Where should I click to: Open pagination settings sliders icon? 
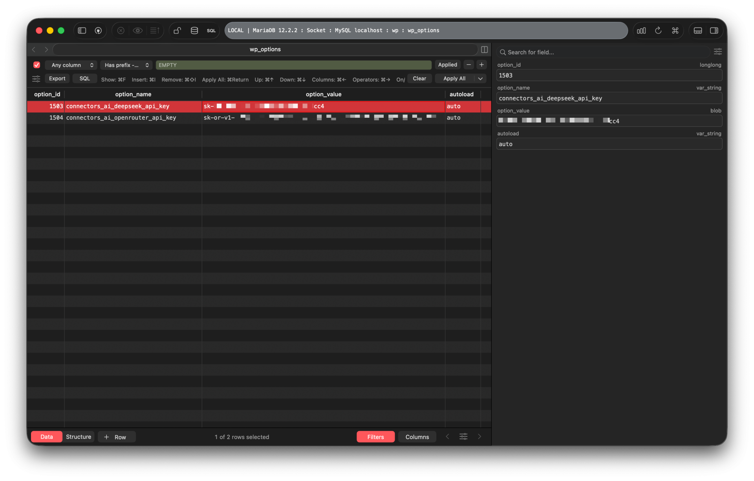click(463, 437)
